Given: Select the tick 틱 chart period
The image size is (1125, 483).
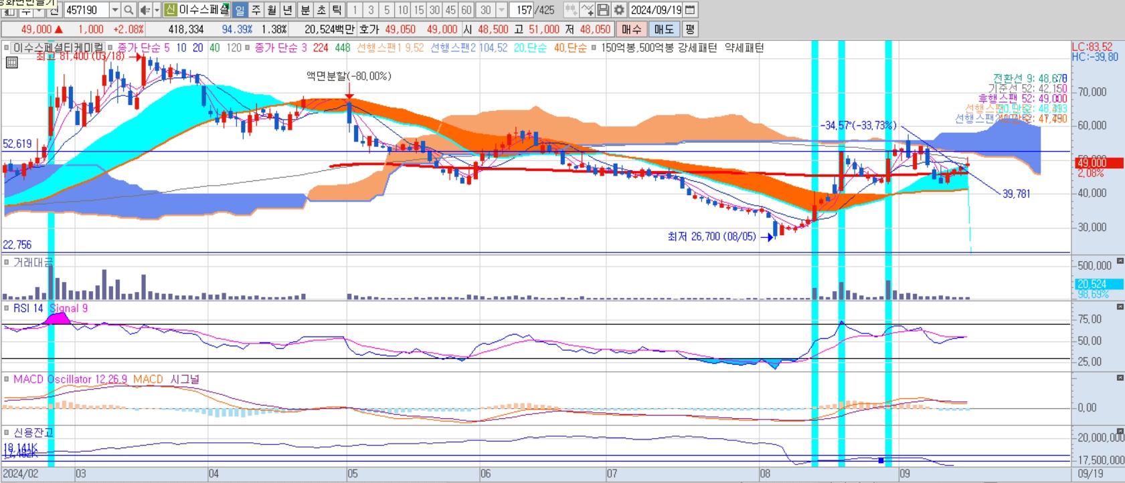Looking at the screenshot, I should [337, 10].
